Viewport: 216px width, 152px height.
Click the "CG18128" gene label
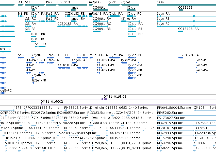click(185, 7)
